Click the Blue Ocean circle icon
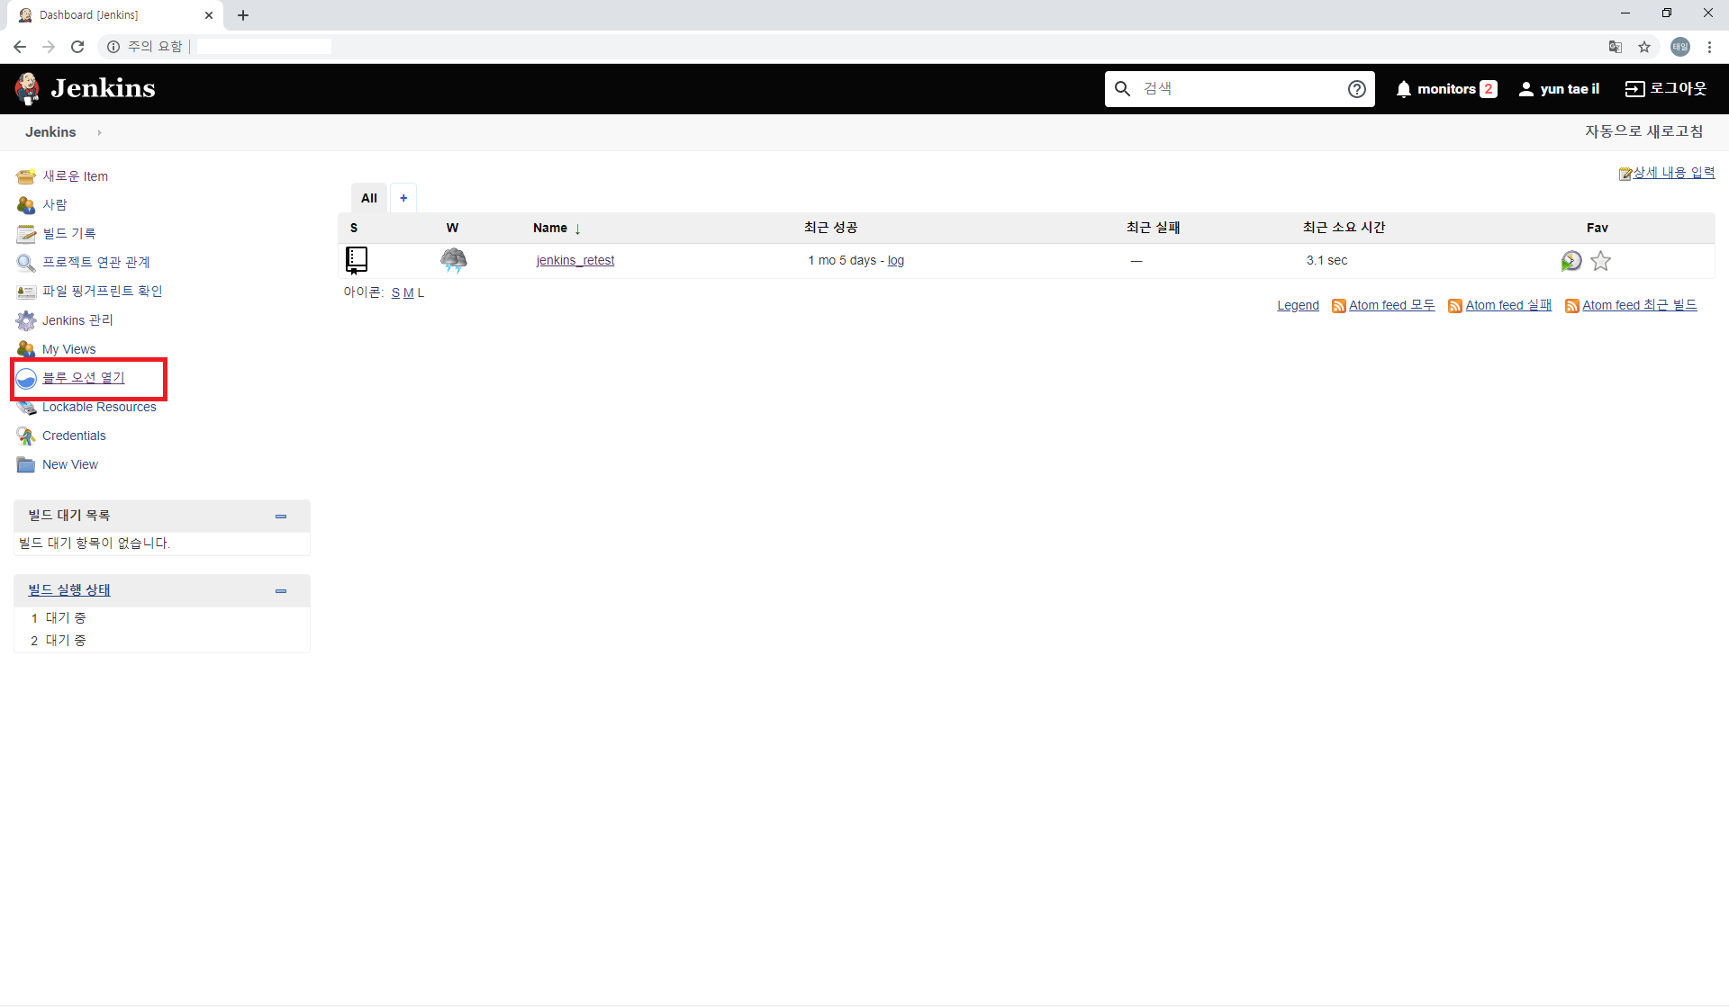The image size is (1729, 1007). (26, 378)
